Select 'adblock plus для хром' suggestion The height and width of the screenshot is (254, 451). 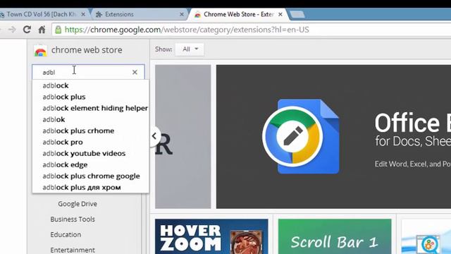click(91, 187)
